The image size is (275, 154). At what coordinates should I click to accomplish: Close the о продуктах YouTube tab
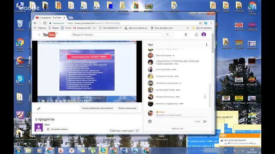coord(64,18)
